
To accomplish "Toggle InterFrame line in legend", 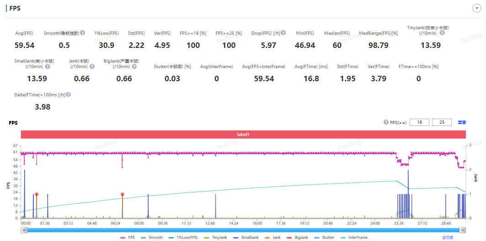I will (354, 237).
